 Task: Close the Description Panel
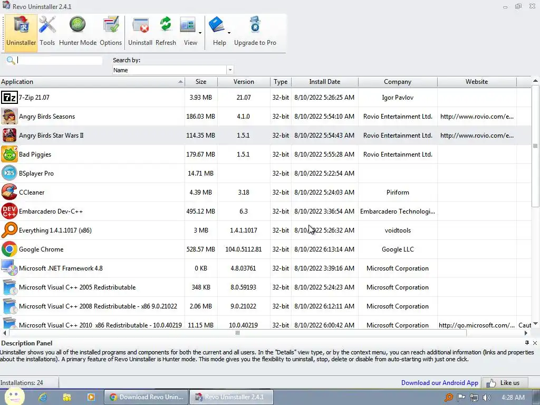tap(535, 343)
